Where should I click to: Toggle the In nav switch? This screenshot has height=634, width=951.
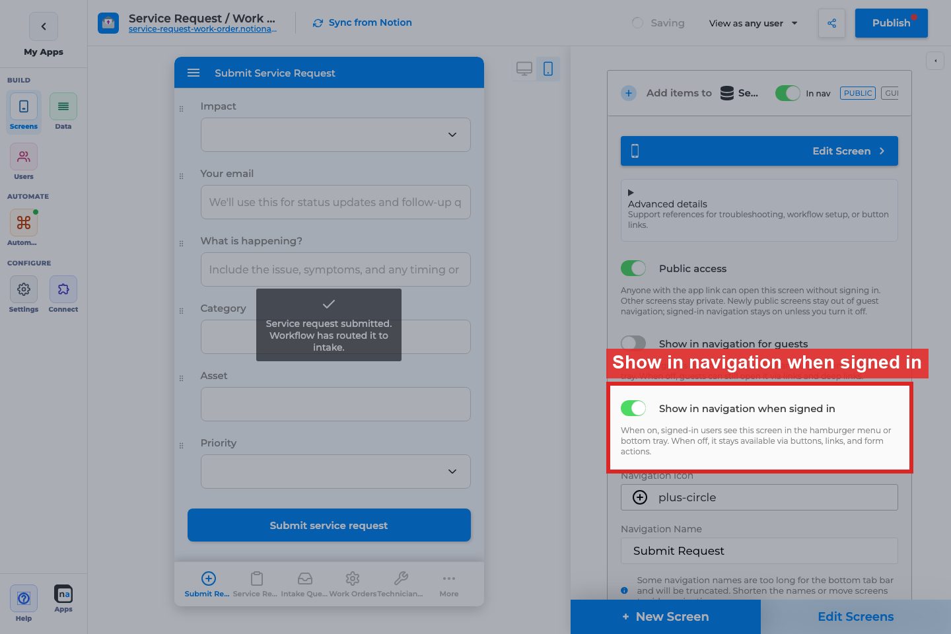[787, 93]
